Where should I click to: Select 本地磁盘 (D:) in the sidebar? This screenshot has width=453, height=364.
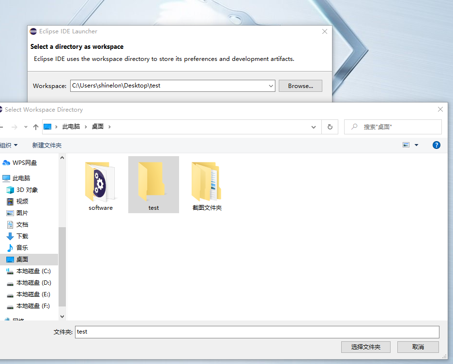tap(29, 283)
